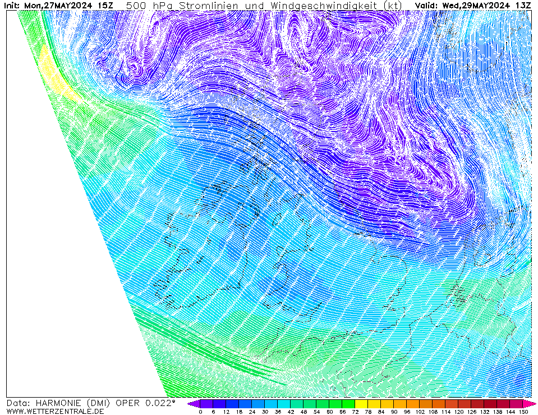The height and width of the screenshot is (415, 538).
Task: Click the legend value label '0'
Action: (x=200, y=412)
